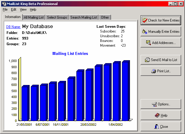Click the document icon on Send E-Mail to List
The height and width of the screenshot is (134, 185).
point(147,60)
